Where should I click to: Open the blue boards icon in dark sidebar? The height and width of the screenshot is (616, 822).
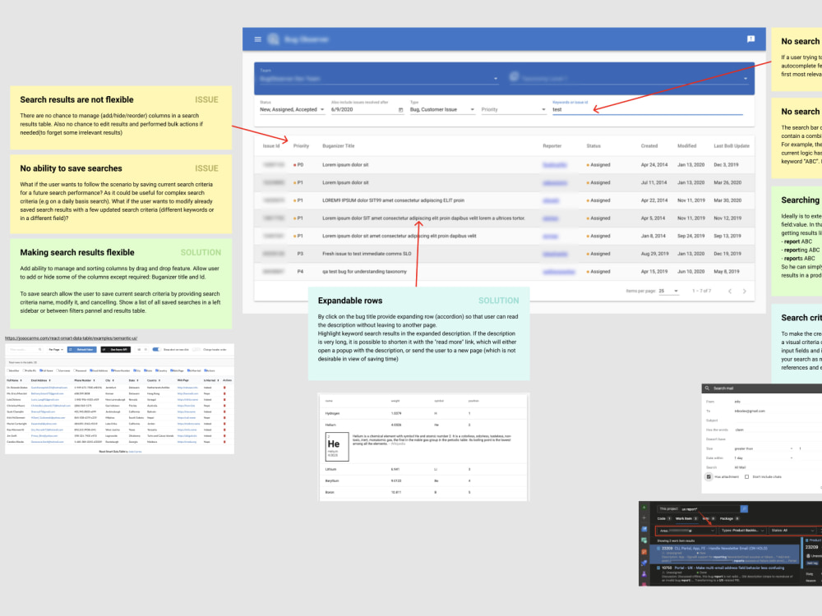point(644,529)
